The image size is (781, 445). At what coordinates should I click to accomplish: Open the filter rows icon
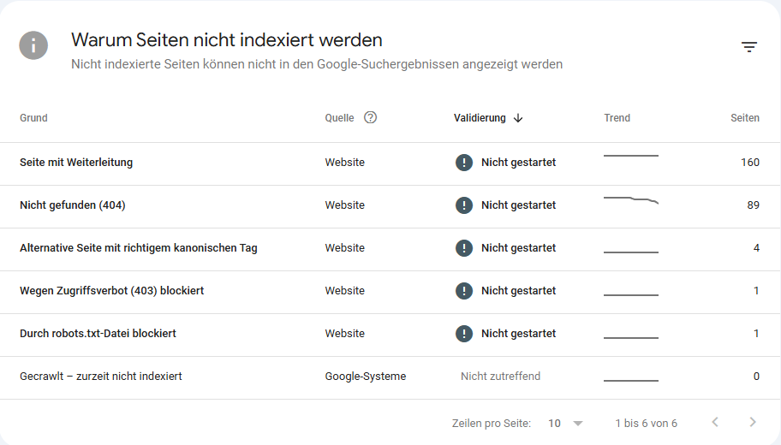click(x=749, y=47)
